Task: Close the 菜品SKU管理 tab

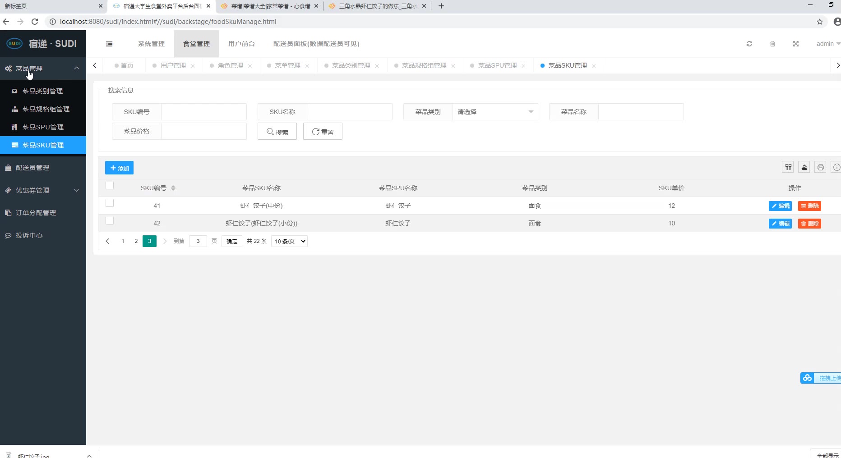Action: point(594,66)
